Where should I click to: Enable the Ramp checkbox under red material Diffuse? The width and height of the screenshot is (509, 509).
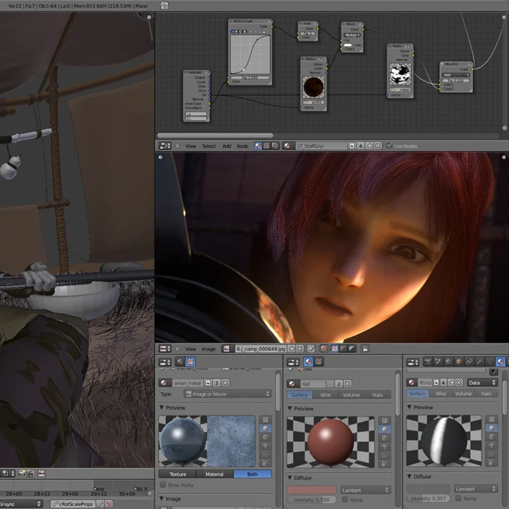(345, 499)
